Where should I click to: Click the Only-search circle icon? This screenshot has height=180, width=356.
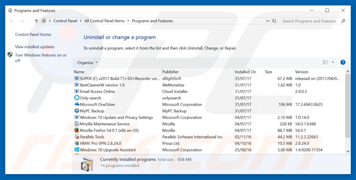[77, 98]
